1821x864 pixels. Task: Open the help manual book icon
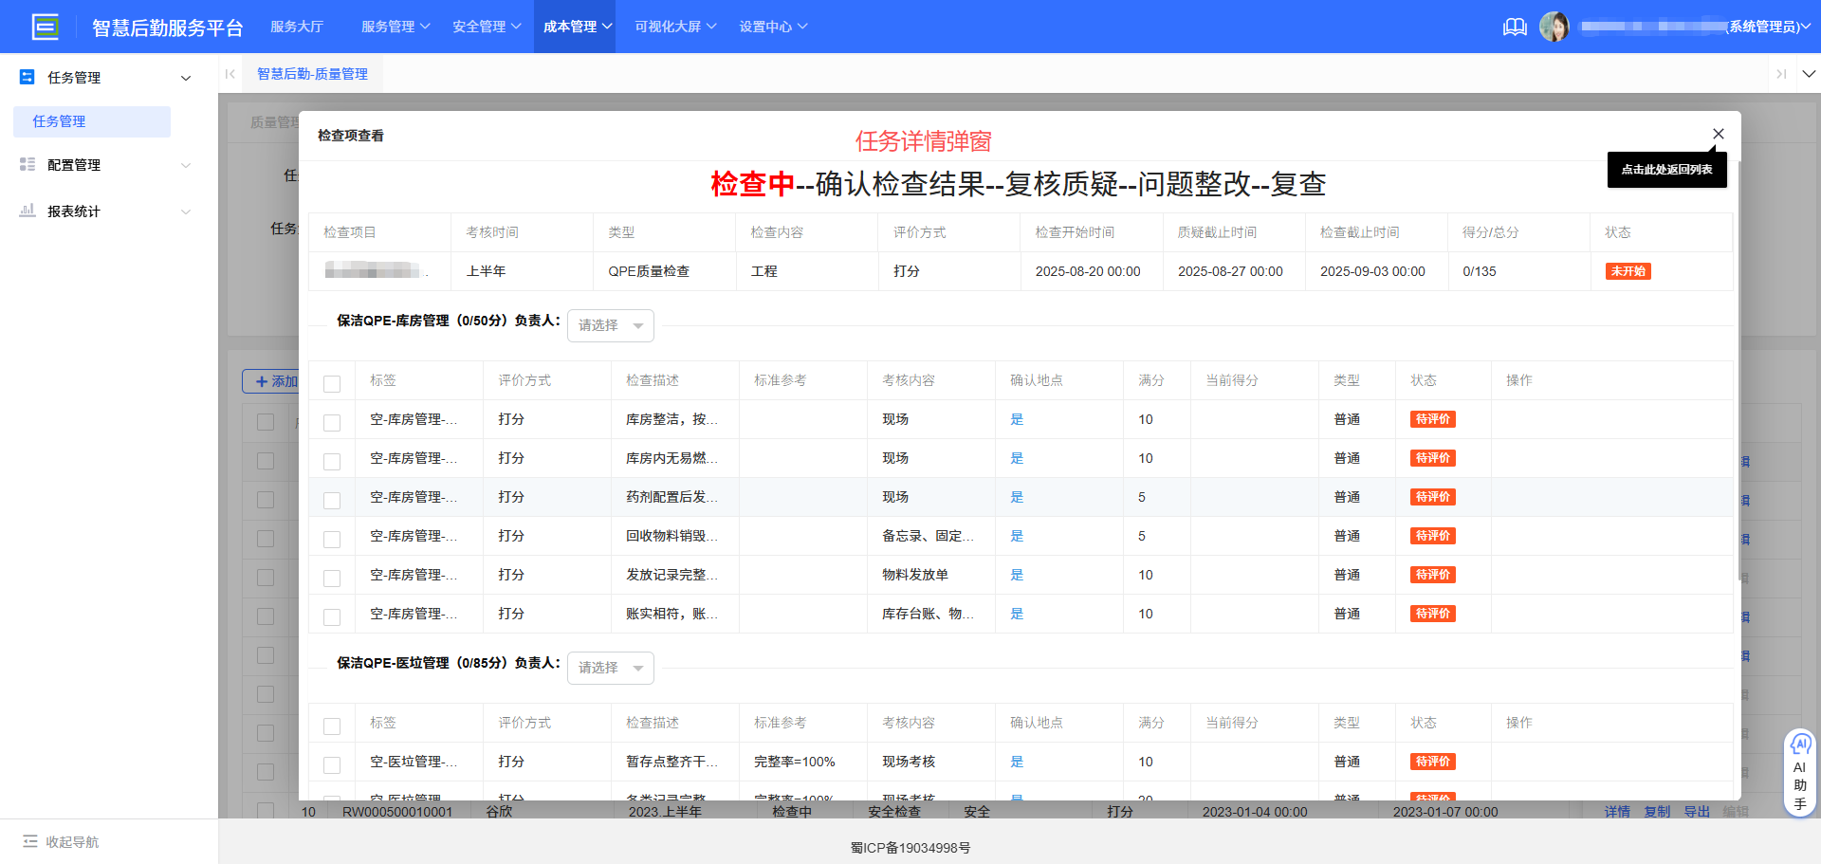(1515, 27)
